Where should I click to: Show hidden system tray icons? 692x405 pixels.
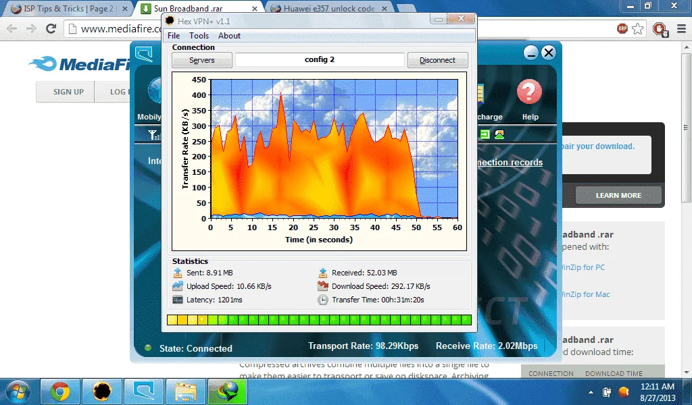pos(591,391)
